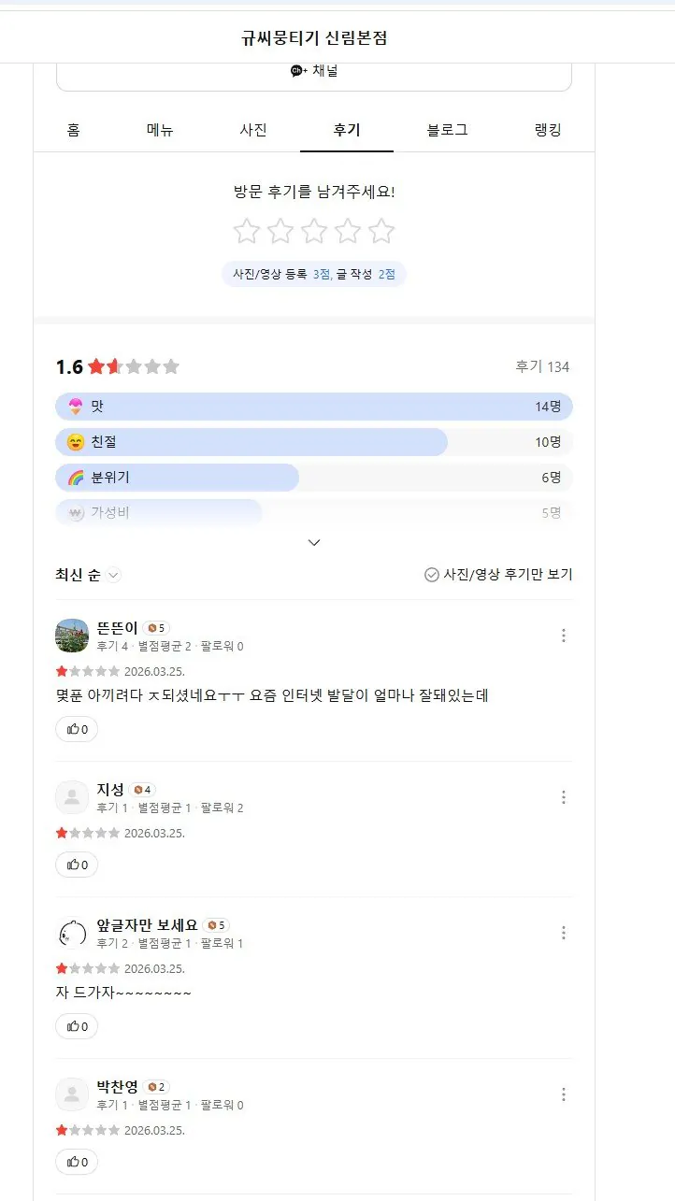Screen dimensions: 675x1201
Task: Click 뜬뜬이's profile picture
Action: tap(72, 636)
